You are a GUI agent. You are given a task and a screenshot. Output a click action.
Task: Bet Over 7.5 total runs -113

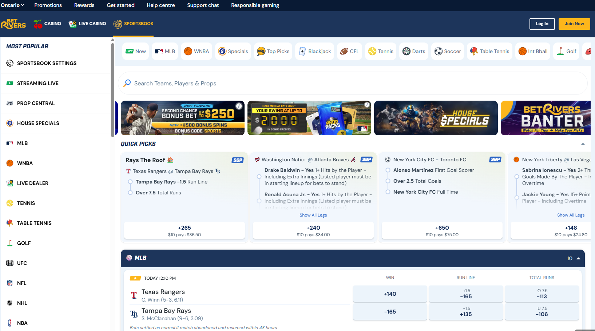tap(542, 294)
